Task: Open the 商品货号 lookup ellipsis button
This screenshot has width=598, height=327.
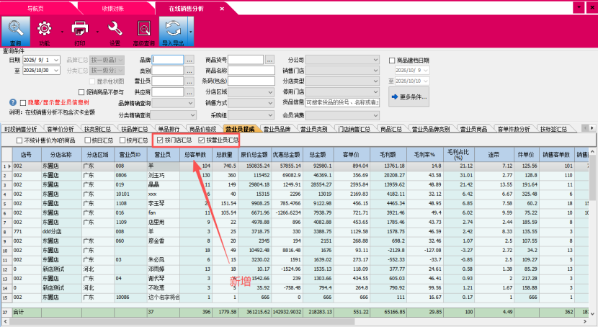Action: pos(269,60)
